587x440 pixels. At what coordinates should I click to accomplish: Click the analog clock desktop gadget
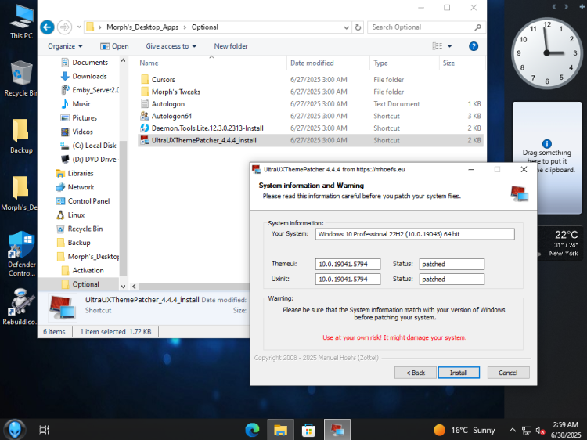coord(546,53)
